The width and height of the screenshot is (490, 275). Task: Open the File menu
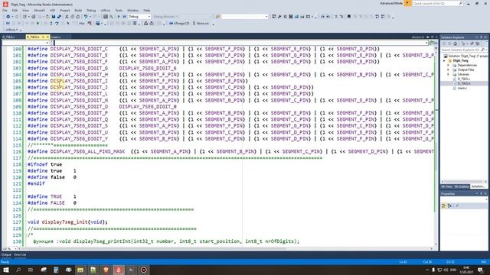[5, 10]
